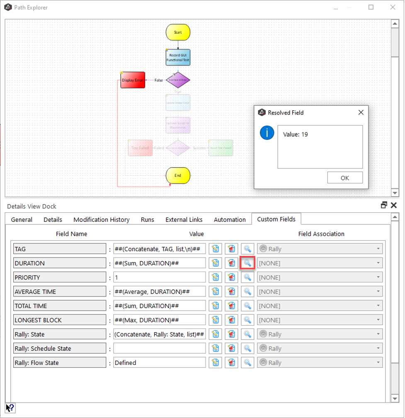
Task: Open the Automation tab
Action: [x=230, y=219]
